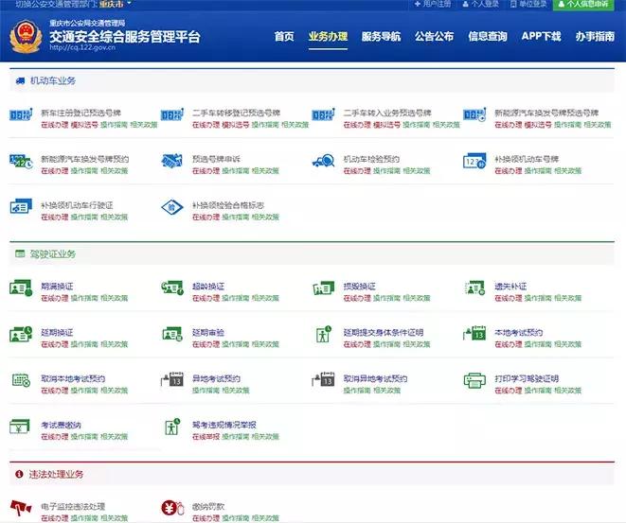Open 电子监控违法处理 camera icon
626x523 pixels.
tap(21, 508)
